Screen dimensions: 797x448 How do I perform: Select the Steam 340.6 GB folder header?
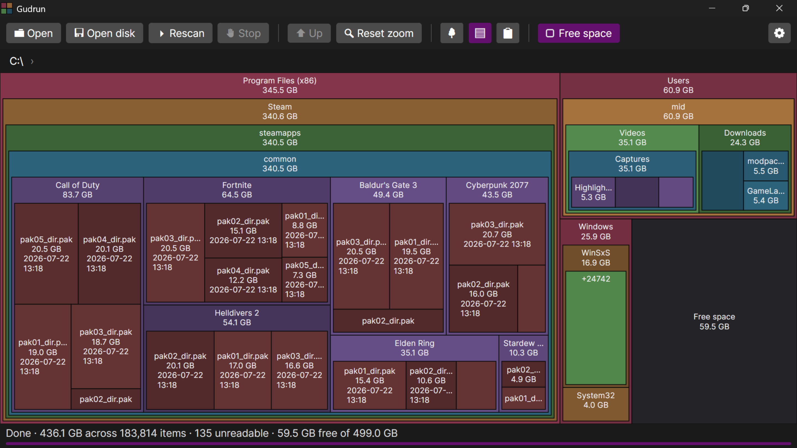pos(280,112)
